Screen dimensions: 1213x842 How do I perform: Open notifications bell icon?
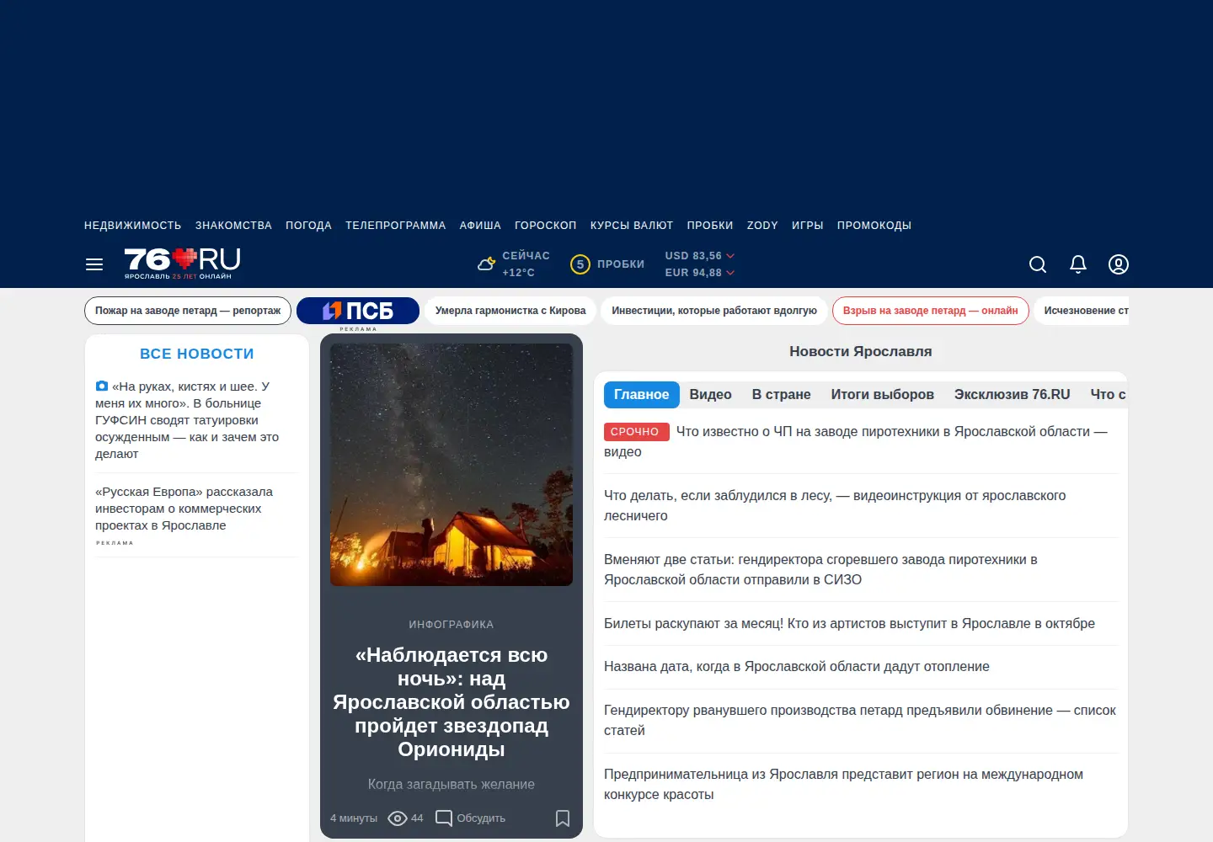pyautogui.click(x=1078, y=264)
